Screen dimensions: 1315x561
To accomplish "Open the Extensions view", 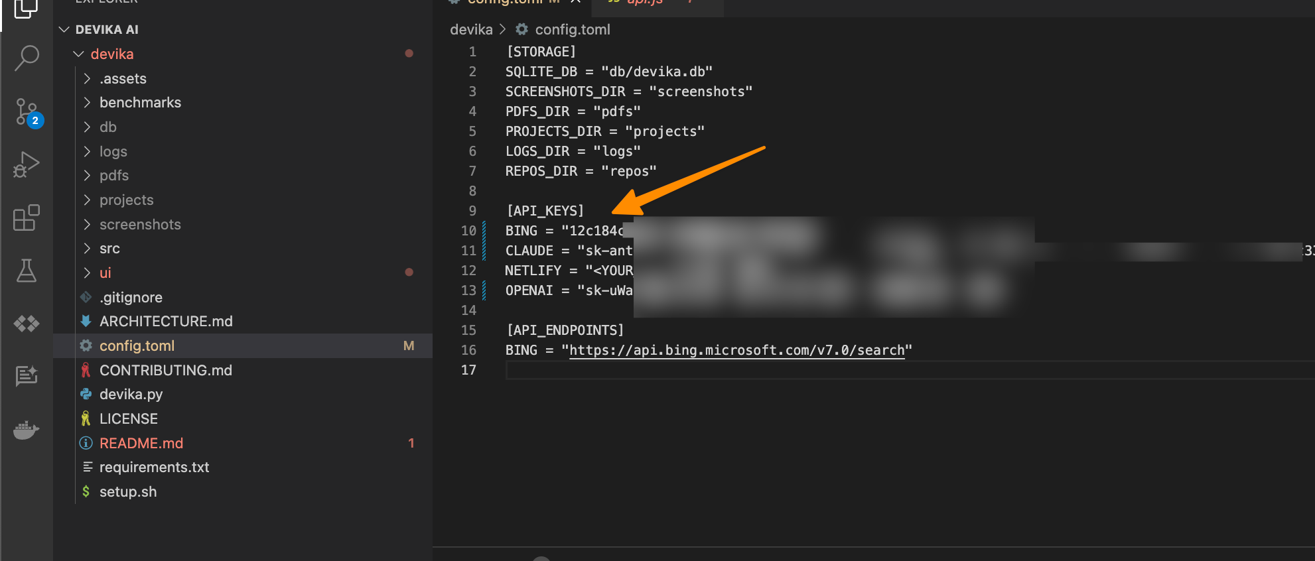I will 27,218.
